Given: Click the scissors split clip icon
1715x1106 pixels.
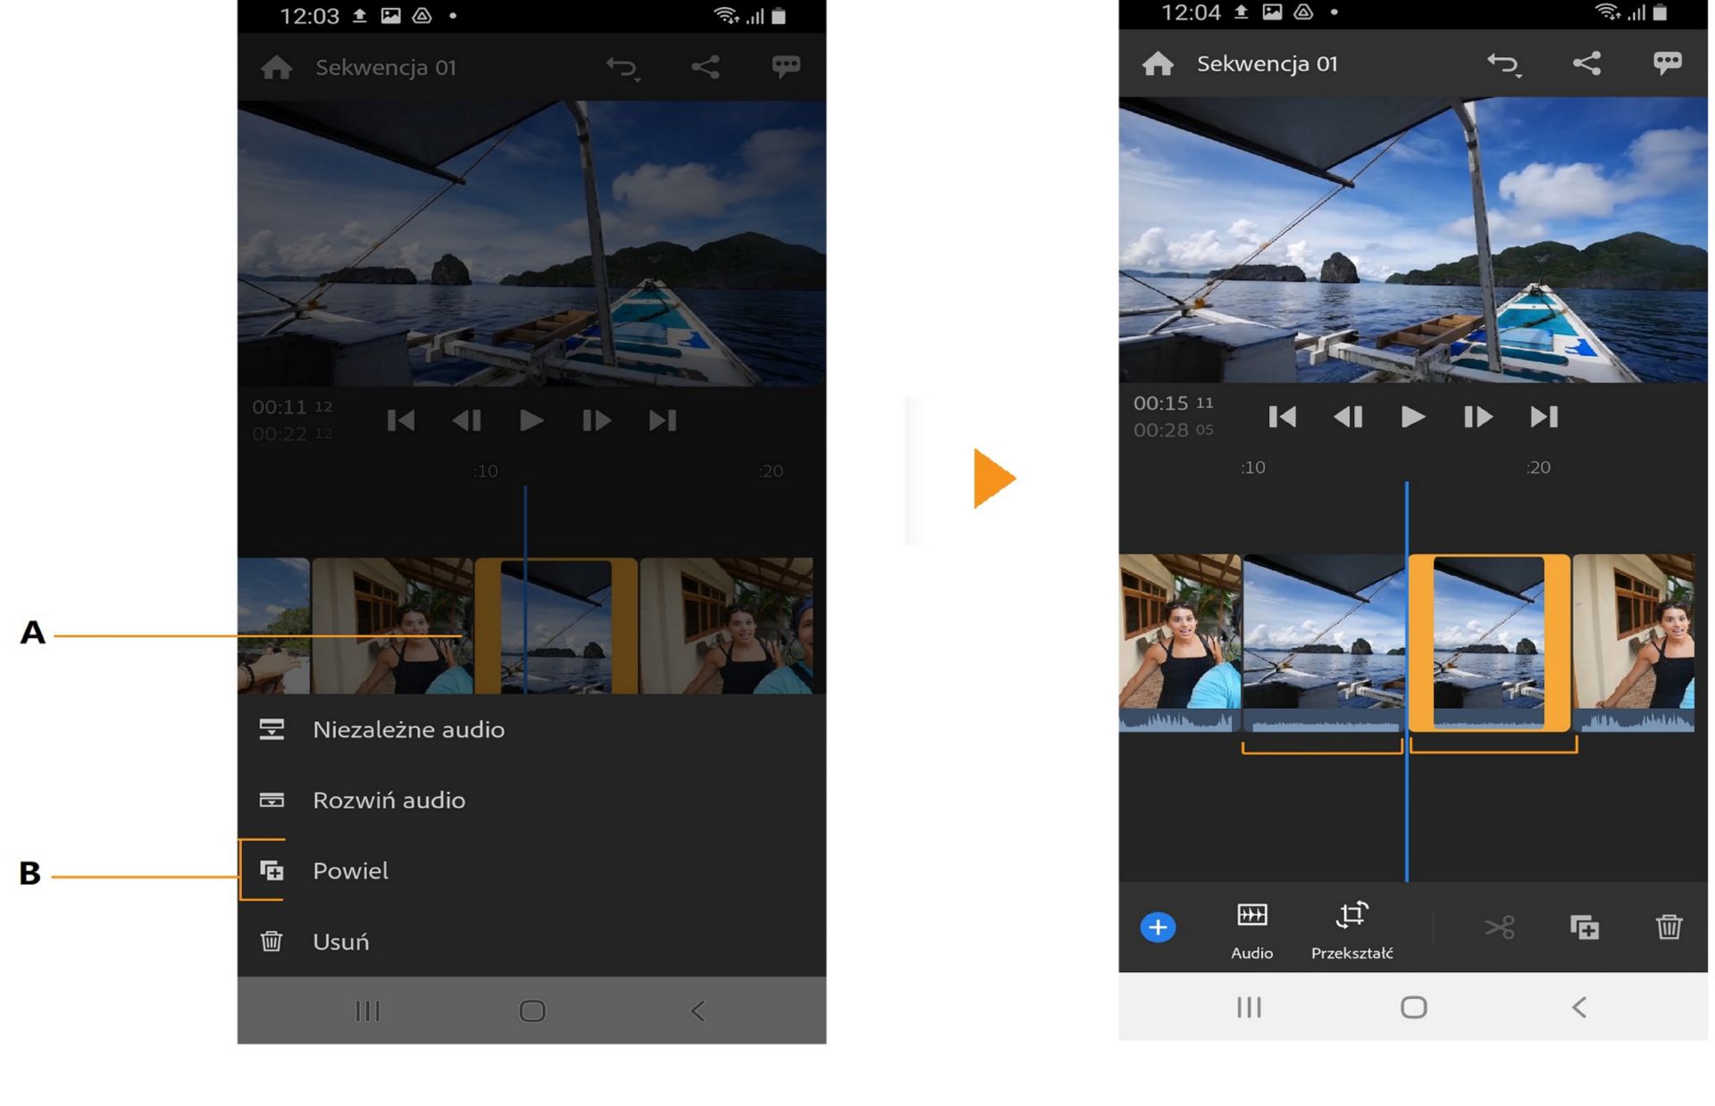Looking at the screenshot, I should pyautogui.click(x=1500, y=927).
